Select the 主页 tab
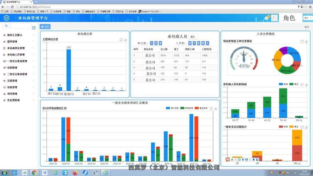Viewport: 313px width, 176px height. (45, 27)
